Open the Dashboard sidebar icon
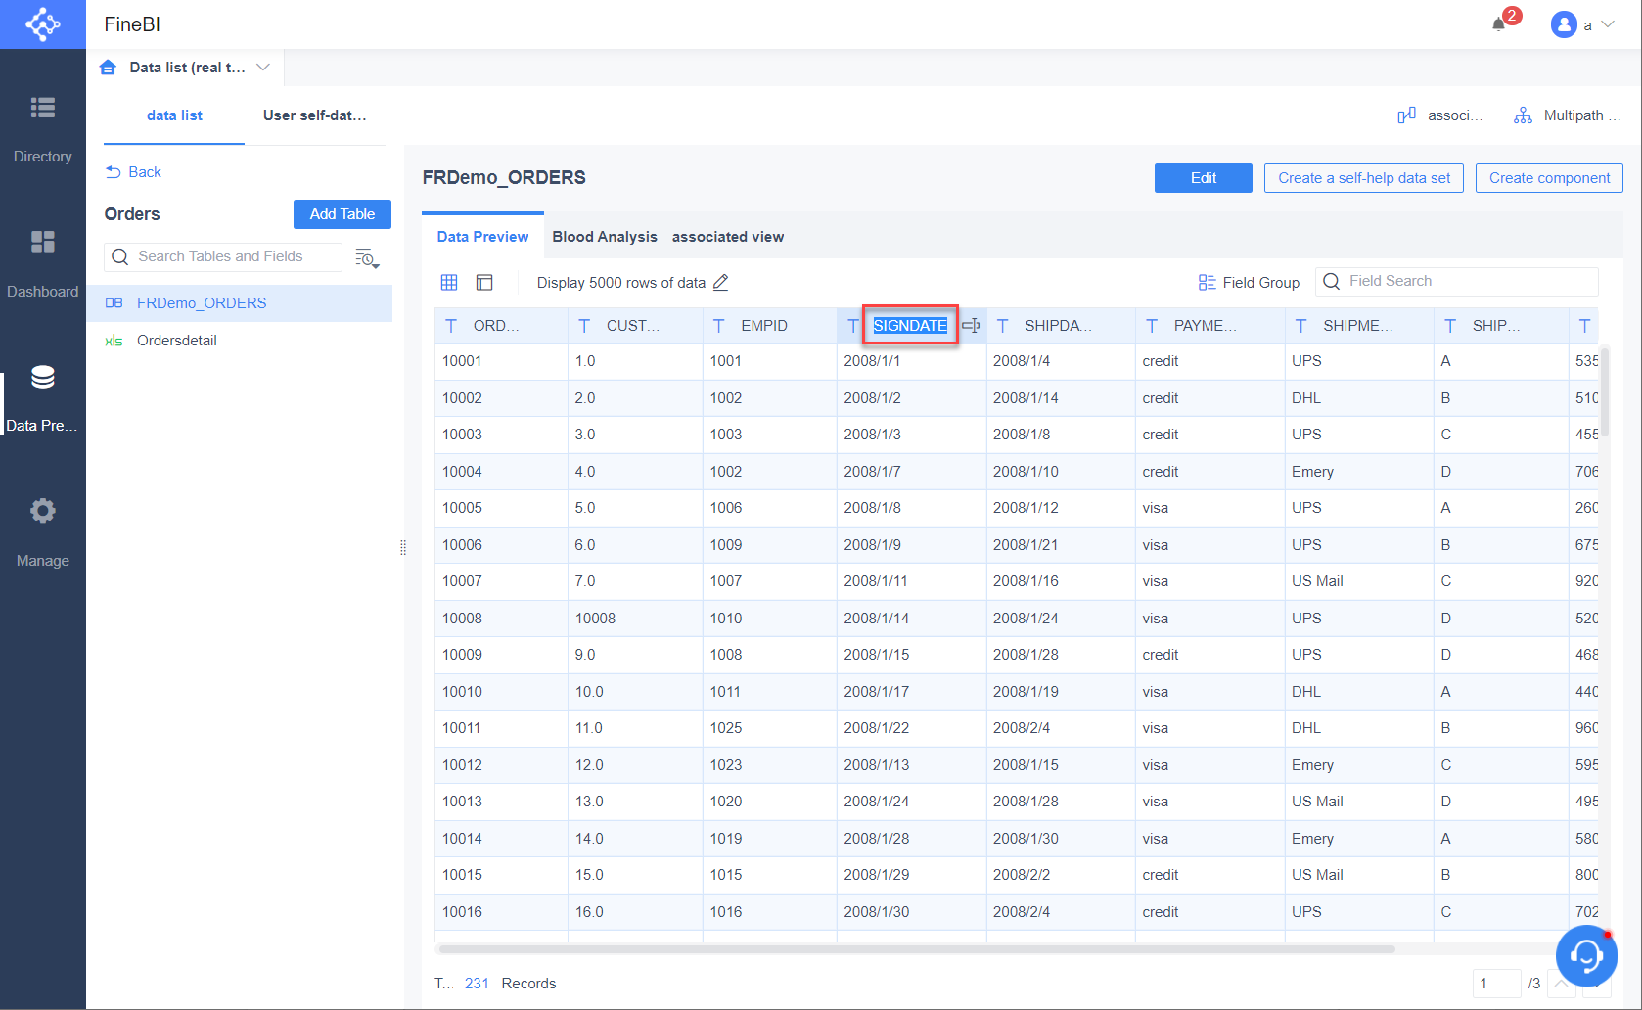This screenshot has width=1642, height=1010. 42,242
